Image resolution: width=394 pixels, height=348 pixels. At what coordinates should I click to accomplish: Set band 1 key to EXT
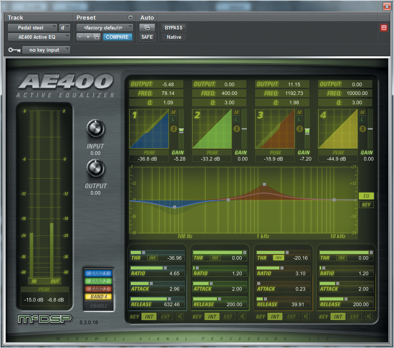(x=165, y=317)
